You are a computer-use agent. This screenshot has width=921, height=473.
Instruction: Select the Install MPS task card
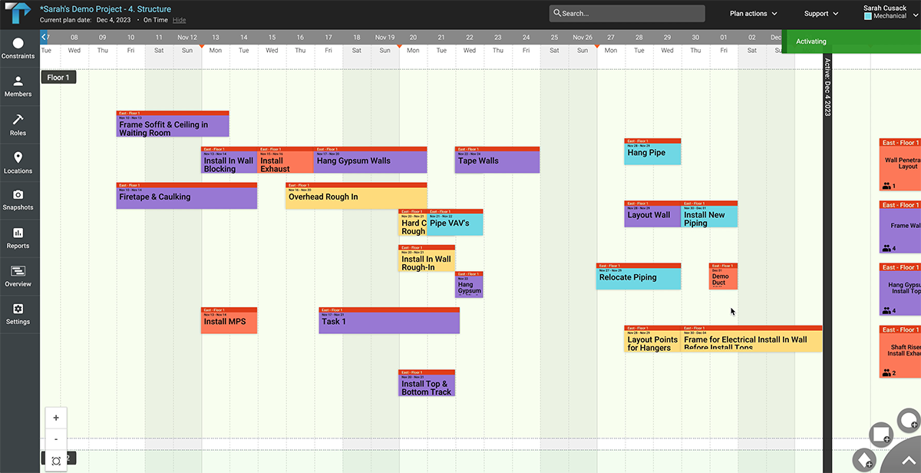229,320
